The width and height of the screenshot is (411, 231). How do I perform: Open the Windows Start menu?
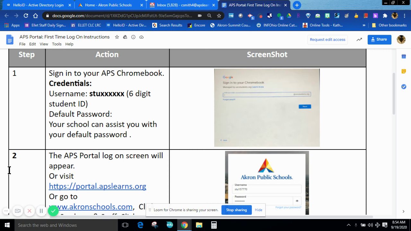coord(7,225)
